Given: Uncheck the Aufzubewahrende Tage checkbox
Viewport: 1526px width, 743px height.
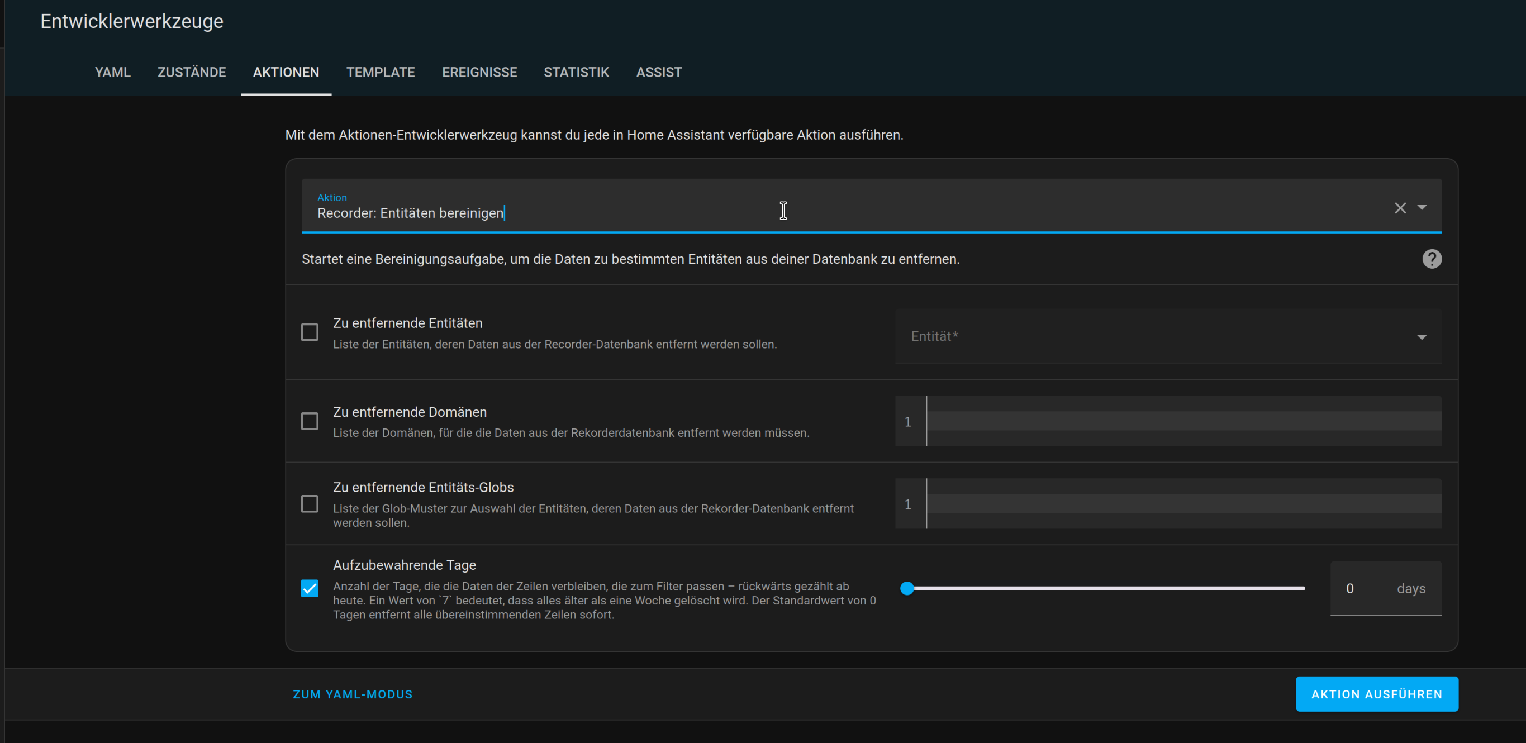Looking at the screenshot, I should (309, 588).
